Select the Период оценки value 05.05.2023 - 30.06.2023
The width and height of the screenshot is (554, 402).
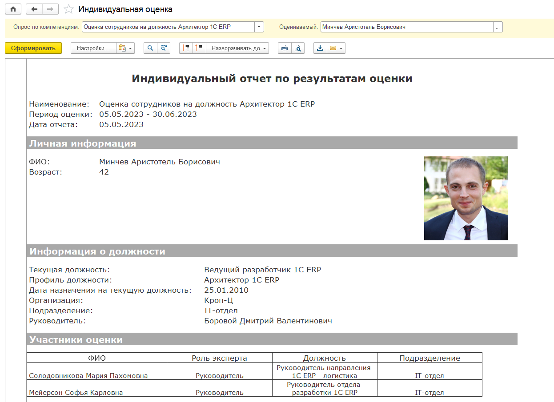[x=148, y=114]
